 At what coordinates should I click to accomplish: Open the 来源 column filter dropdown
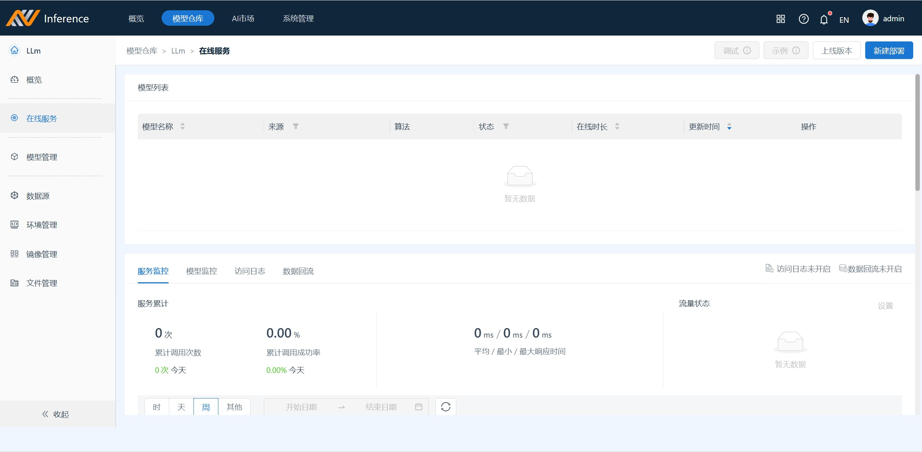295,126
